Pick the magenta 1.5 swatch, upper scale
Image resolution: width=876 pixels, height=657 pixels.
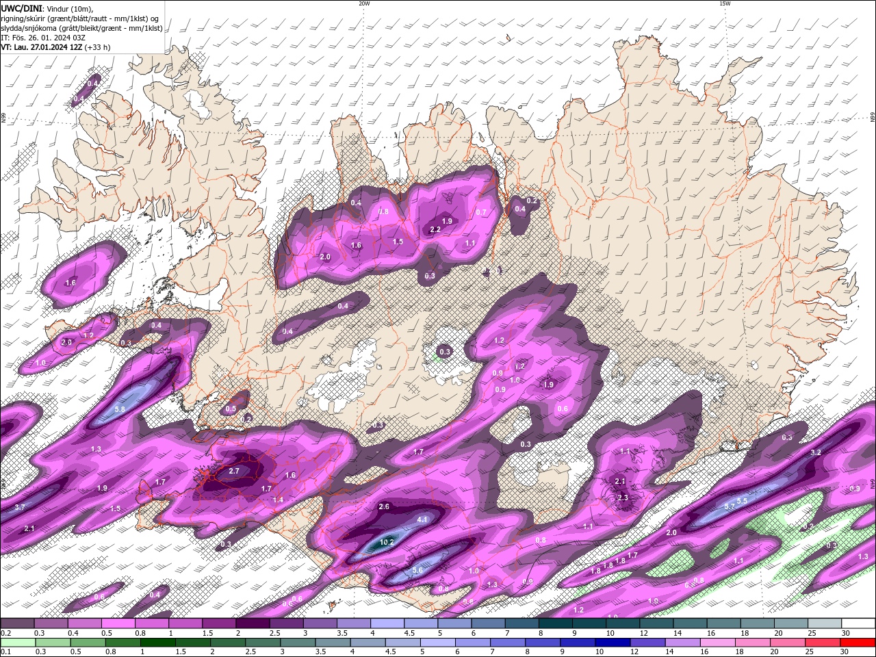[219, 623]
